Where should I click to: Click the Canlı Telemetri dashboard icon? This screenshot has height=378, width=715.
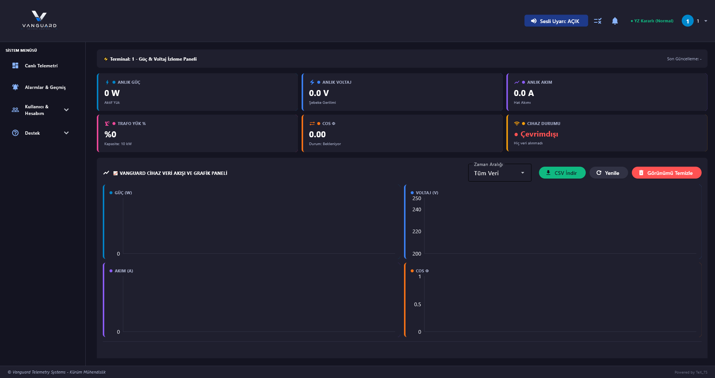coord(15,65)
